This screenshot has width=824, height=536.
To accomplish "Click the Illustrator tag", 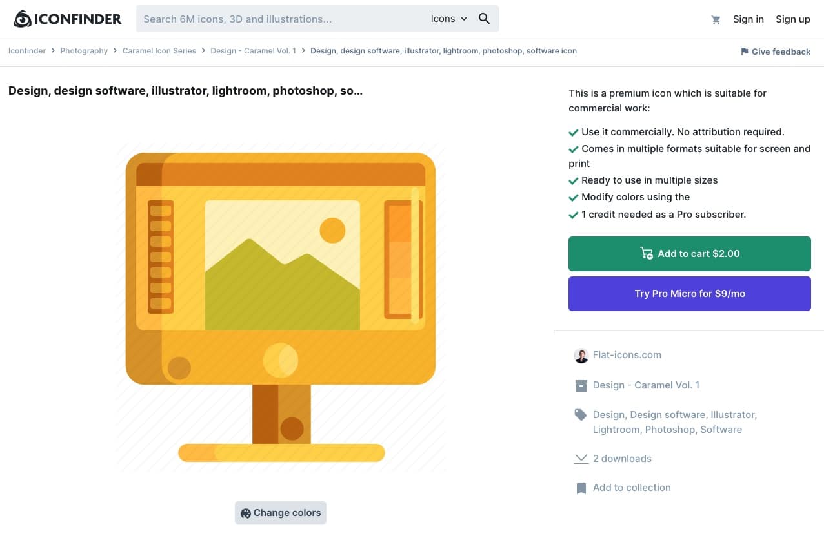I will click(732, 415).
